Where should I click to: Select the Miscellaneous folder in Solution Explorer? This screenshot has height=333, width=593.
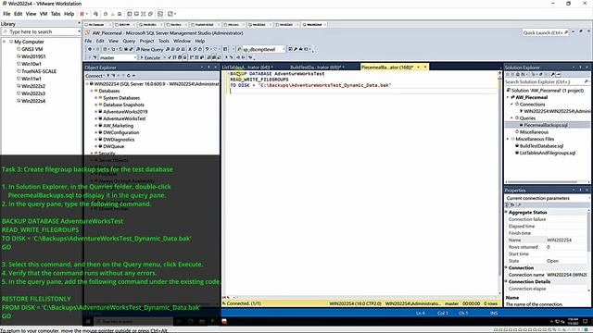[534, 132]
